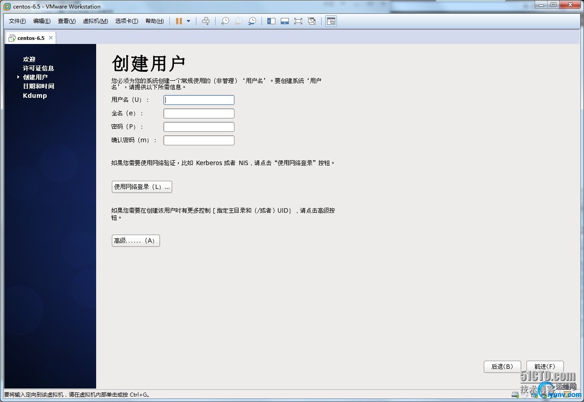584x402 pixels.
Task: Select 欢迎 in the setup sidebar
Action: [x=29, y=59]
